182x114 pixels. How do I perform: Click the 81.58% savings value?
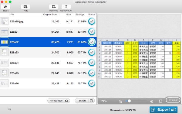pyautogui.click(x=82, y=42)
